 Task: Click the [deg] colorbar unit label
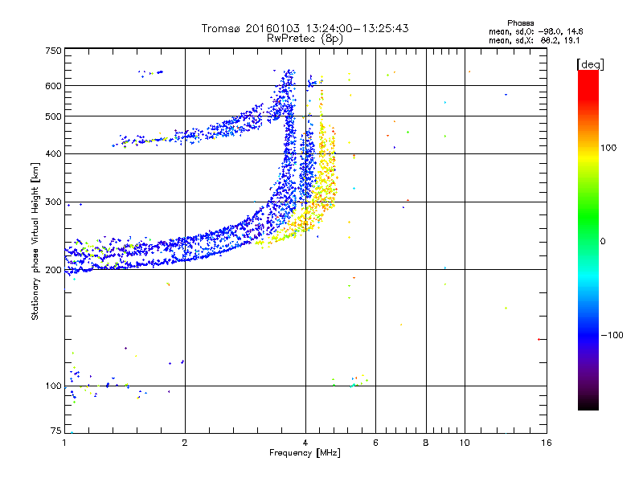tap(590, 64)
